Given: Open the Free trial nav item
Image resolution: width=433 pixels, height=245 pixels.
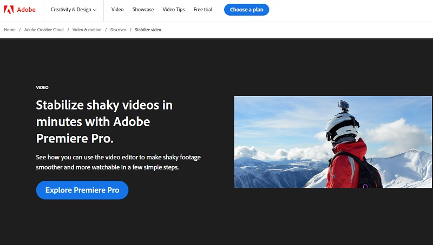Looking at the screenshot, I should point(203,9).
